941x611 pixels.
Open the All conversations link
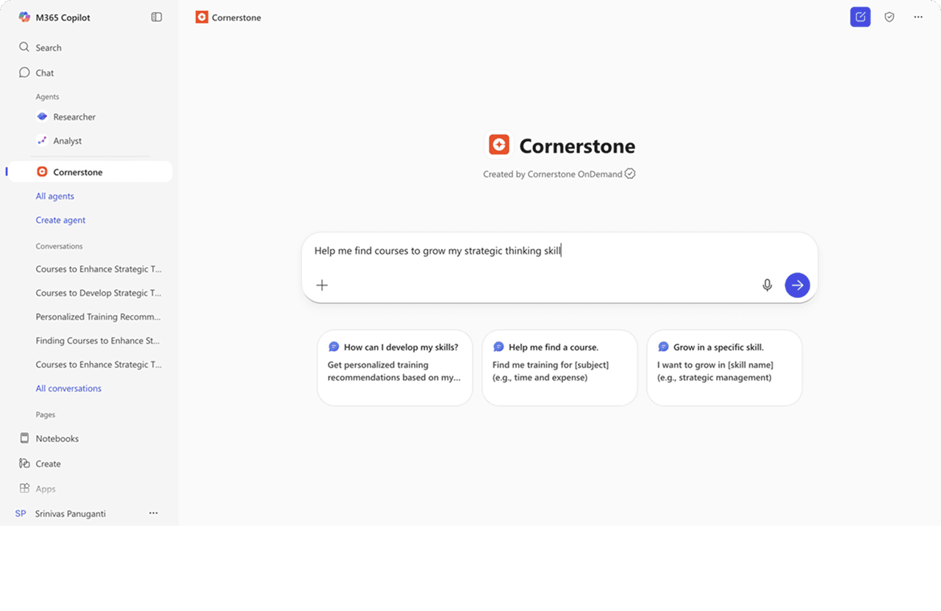point(68,388)
